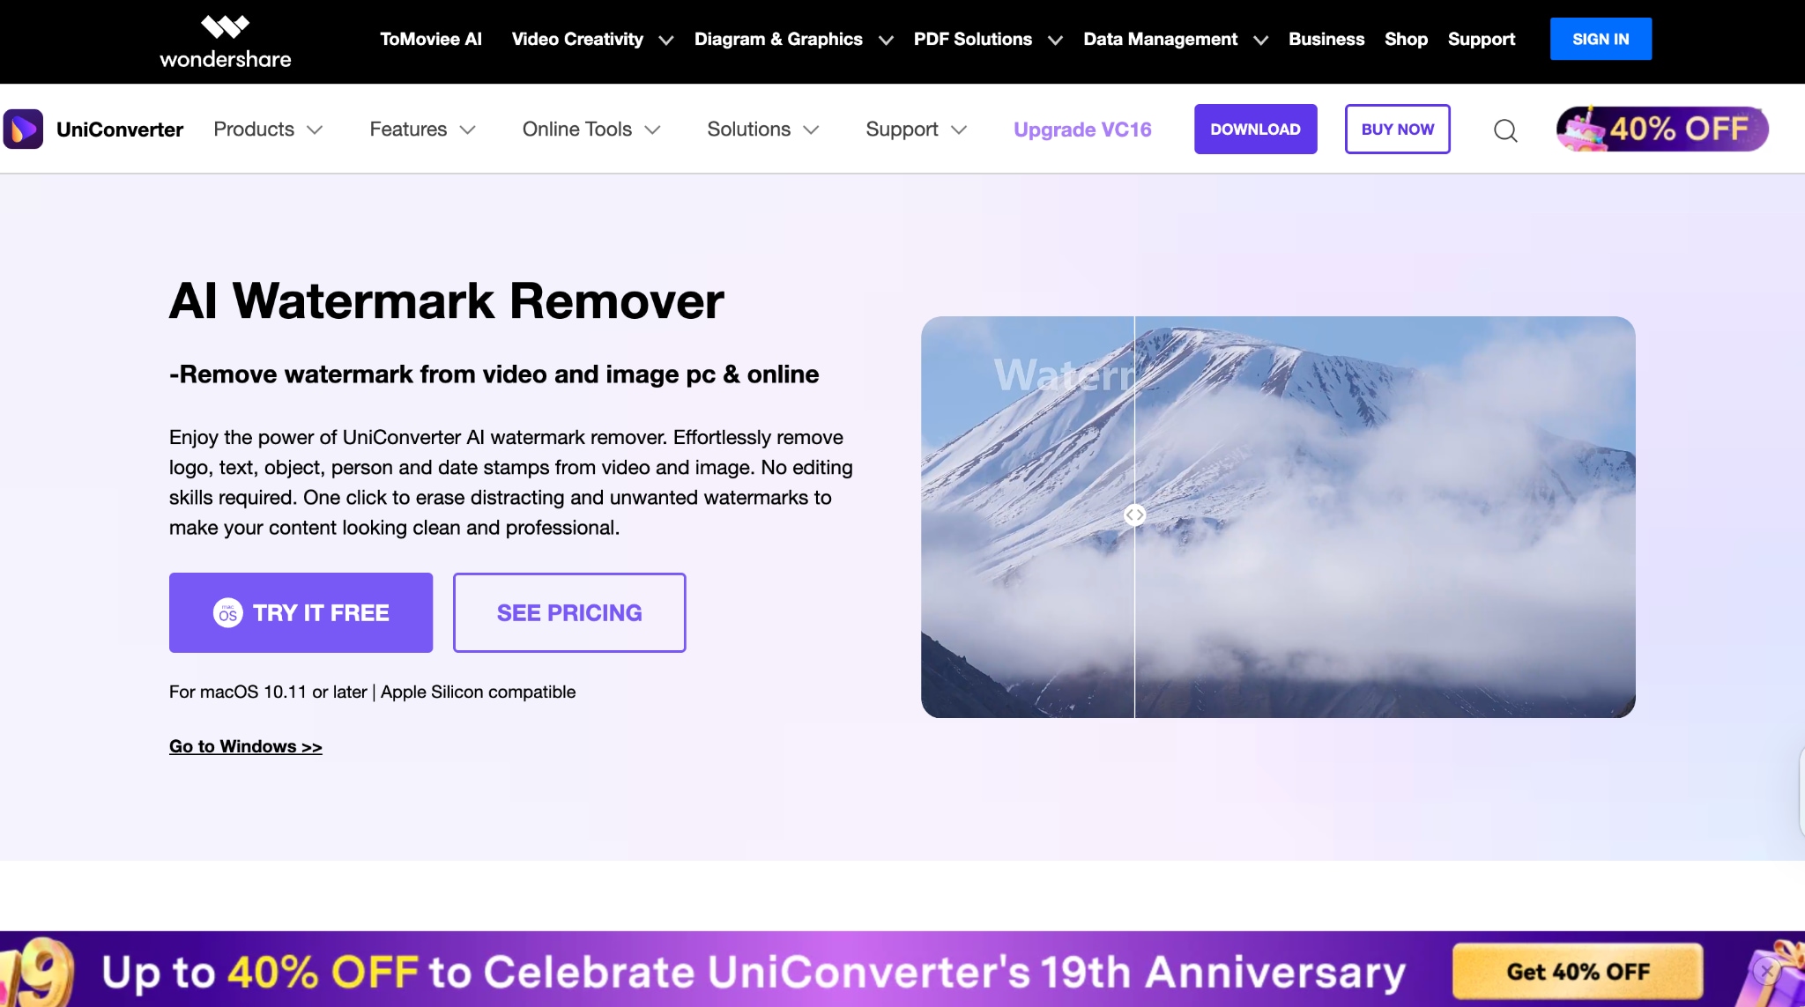The image size is (1805, 1007).
Task: Open the Products dropdown
Action: point(268,130)
